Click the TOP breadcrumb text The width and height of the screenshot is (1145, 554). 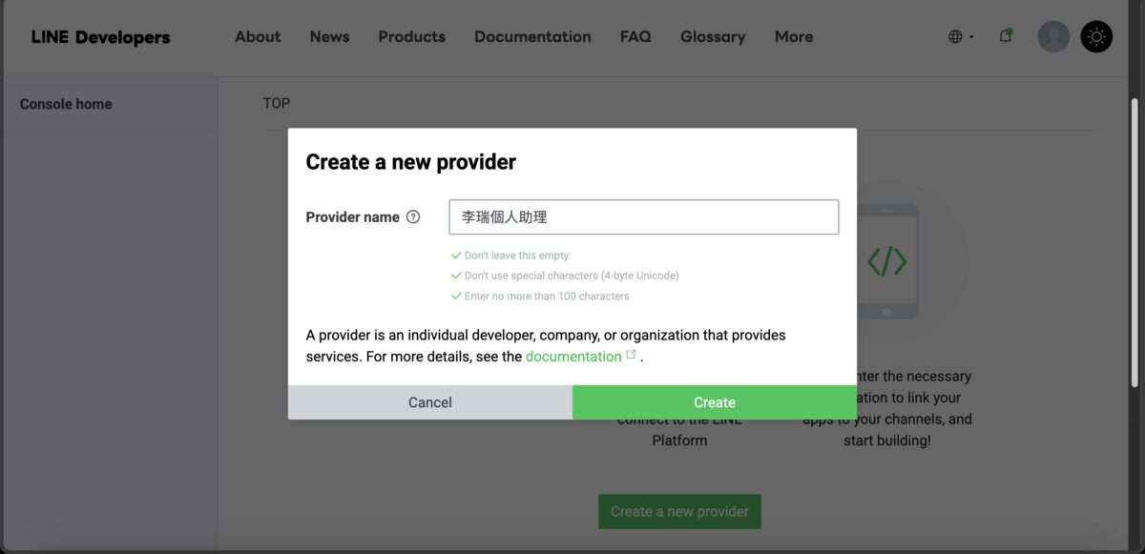277,103
